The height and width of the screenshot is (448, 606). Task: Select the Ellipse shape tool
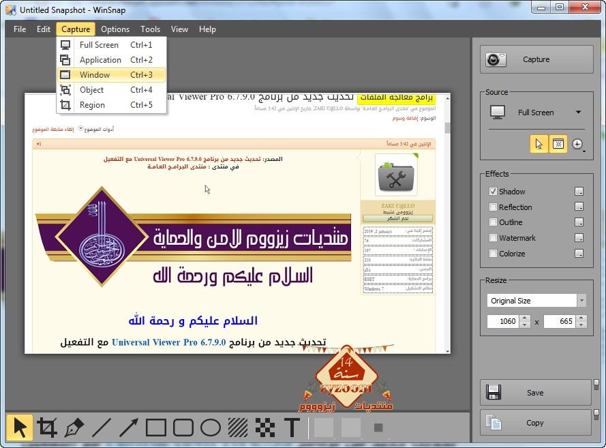[211, 428]
